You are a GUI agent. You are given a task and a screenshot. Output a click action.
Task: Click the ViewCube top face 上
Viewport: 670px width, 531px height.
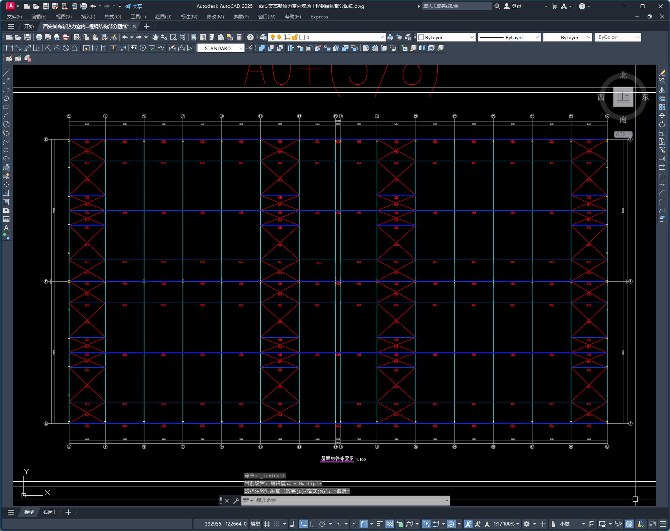click(623, 97)
